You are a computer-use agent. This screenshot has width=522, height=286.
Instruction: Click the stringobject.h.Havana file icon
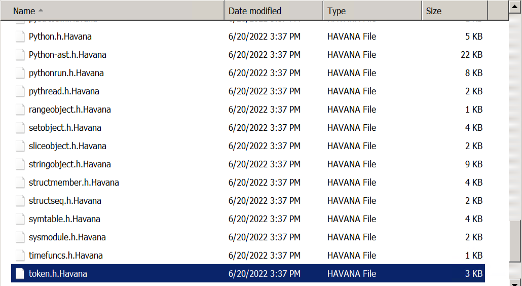20,164
